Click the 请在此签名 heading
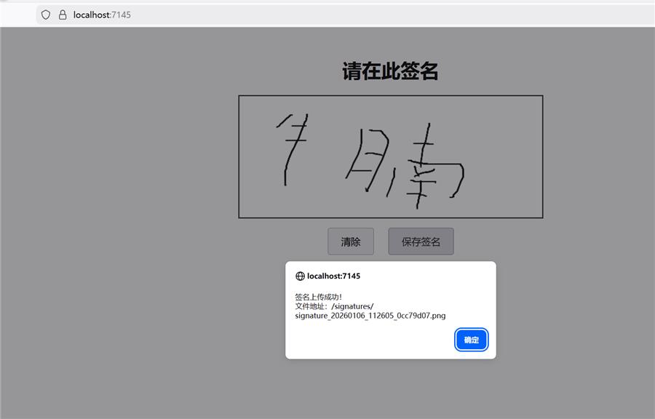The height and width of the screenshot is (419, 655). [390, 71]
